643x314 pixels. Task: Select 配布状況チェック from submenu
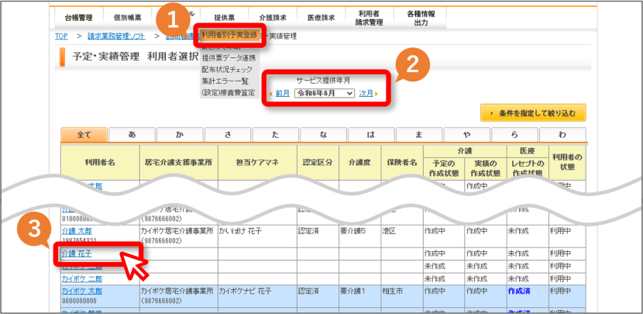pyautogui.click(x=227, y=70)
